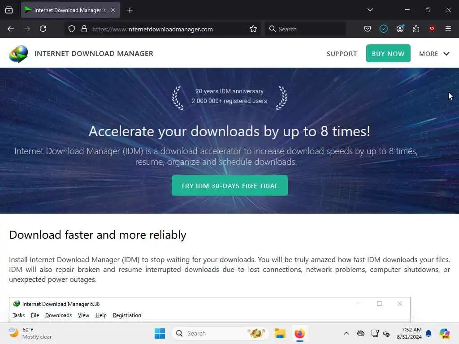This screenshot has width=459, height=344.
Task: Click the Downloads menu in IDM screenshot
Action: click(x=59, y=315)
